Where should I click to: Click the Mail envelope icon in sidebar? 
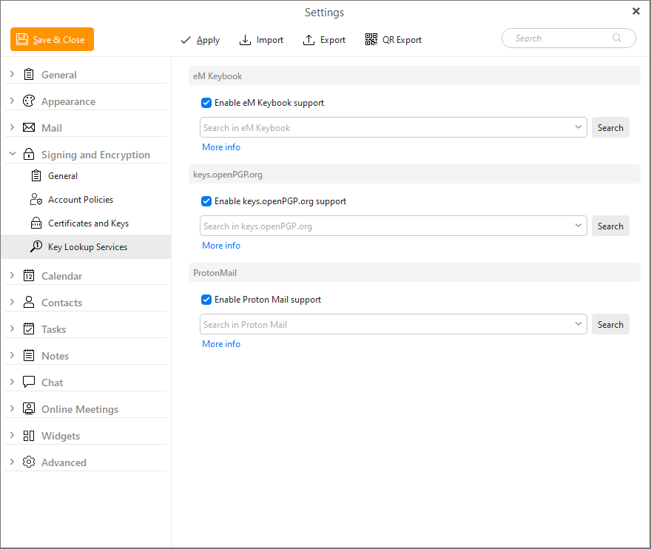[29, 128]
